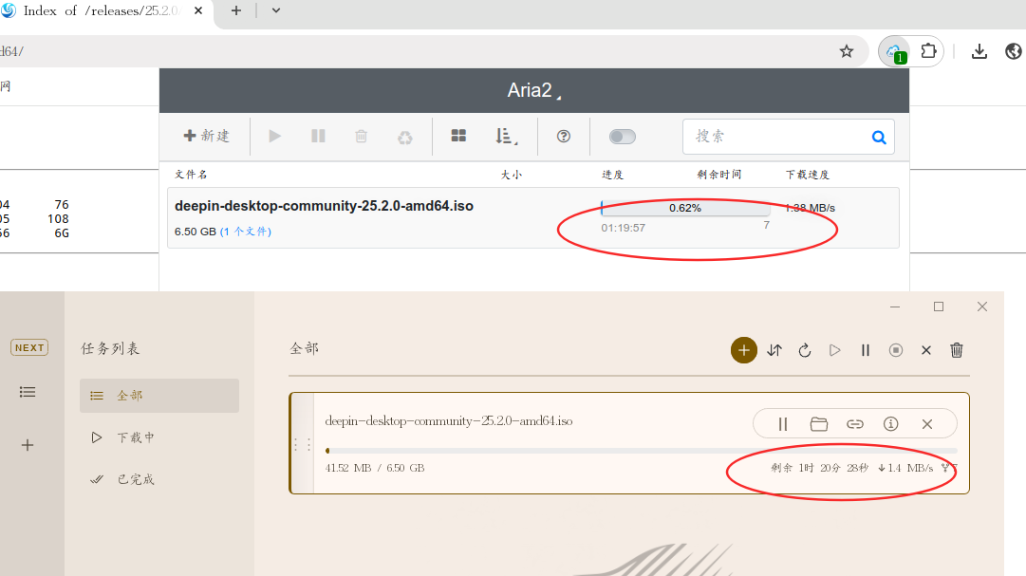Select the "Index of /releases/25.2.0" browser tab

pos(103,11)
